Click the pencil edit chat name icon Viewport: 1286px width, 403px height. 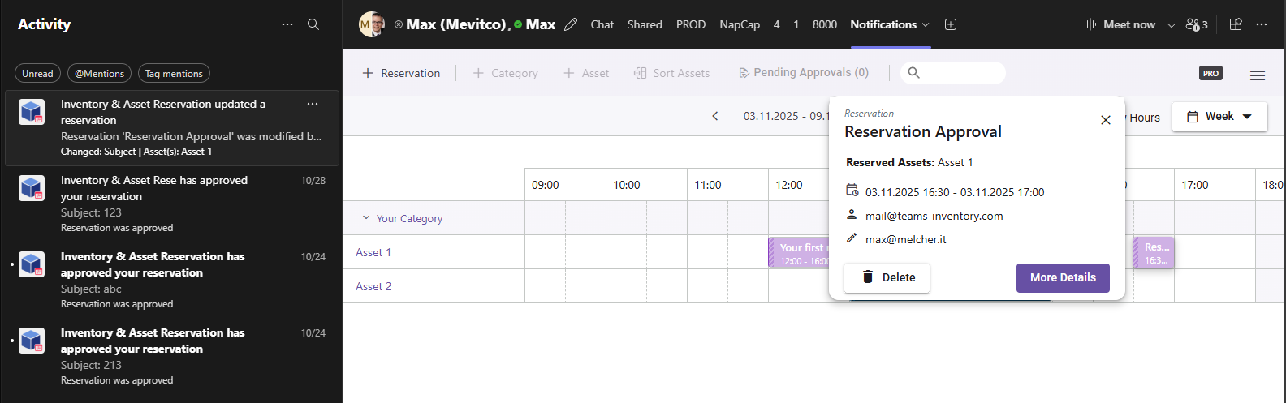point(571,24)
